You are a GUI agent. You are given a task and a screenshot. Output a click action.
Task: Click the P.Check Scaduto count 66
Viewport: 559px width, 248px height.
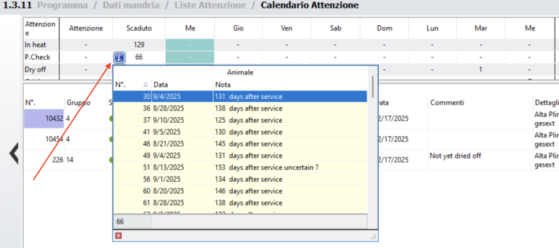coord(139,57)
